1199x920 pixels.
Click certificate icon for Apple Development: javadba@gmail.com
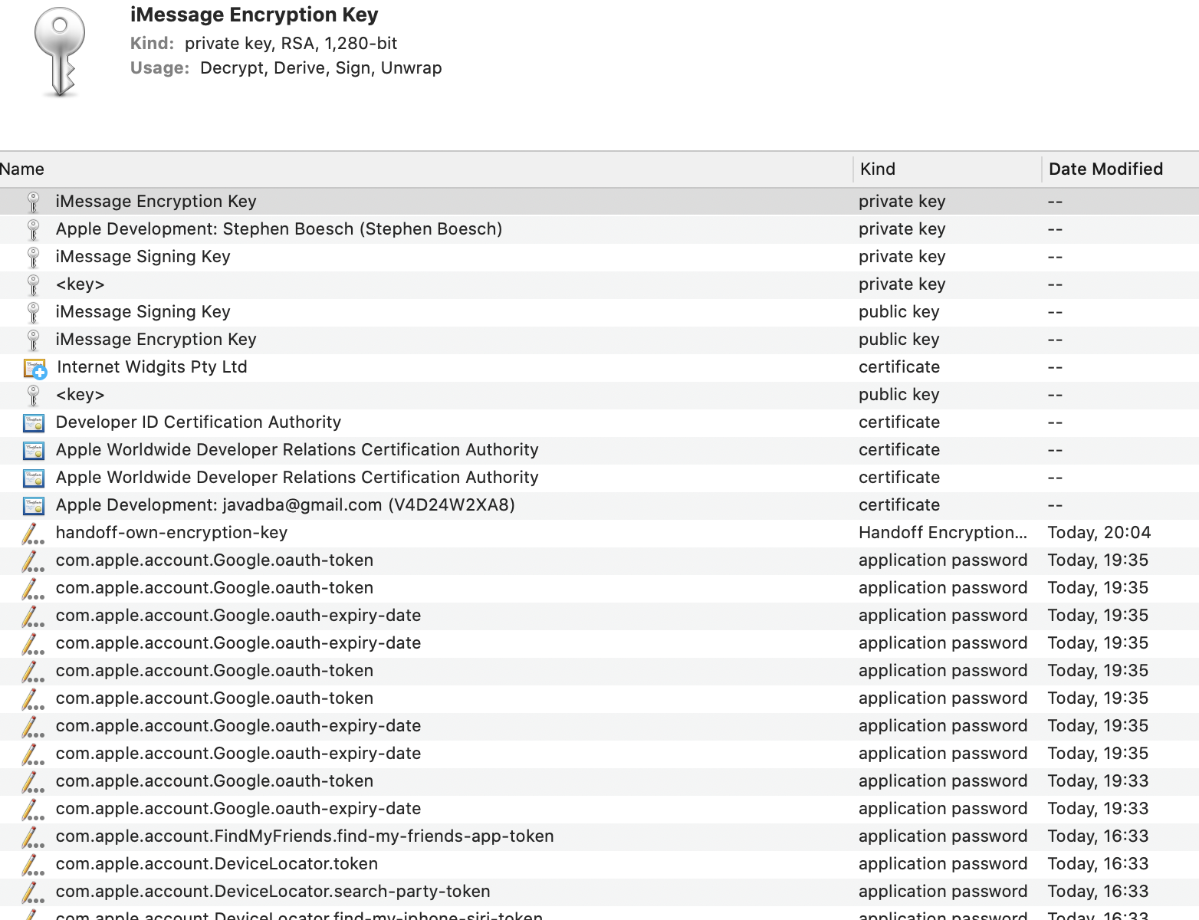33,505
